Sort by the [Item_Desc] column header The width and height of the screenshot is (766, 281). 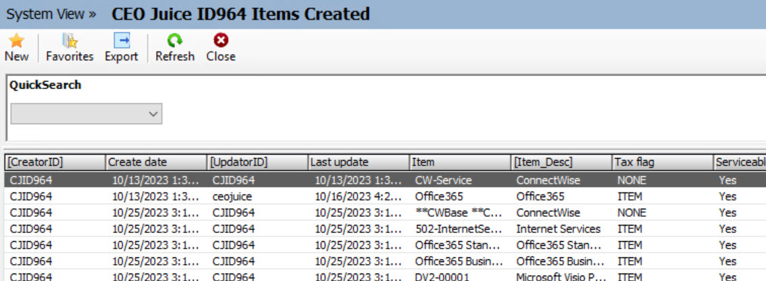[561, 162]
